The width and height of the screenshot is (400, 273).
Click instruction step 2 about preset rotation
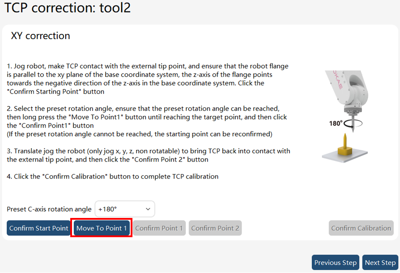click(147, 121)
